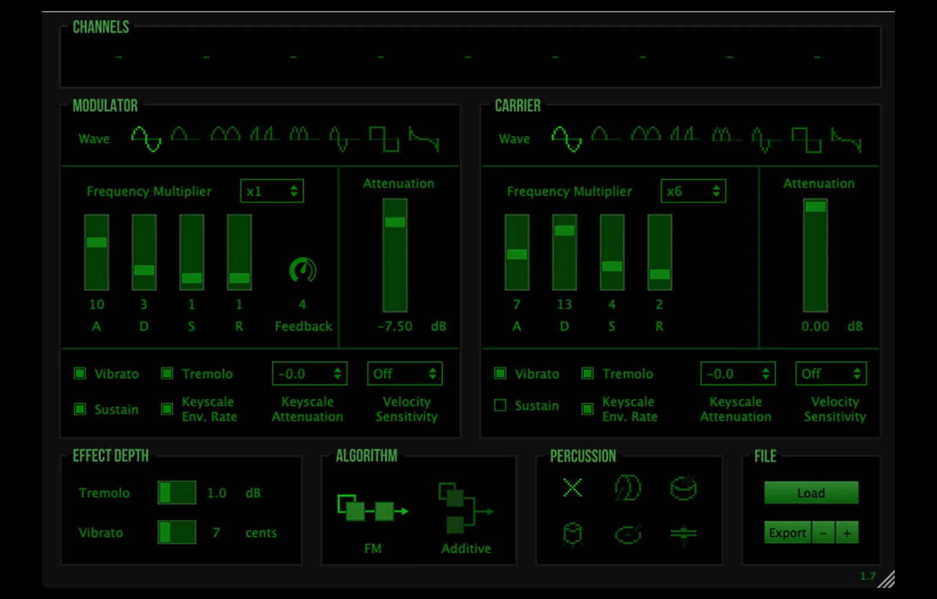The image size is (937, 599).
Task: Select the Modulator sine waveform
Action: click(146, 139)
